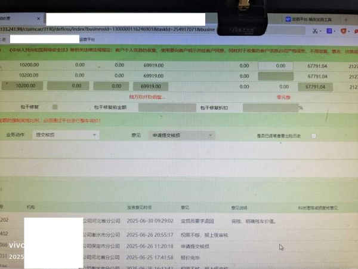
Task: Click the red 陆万玖仟玖佰壹 amount text
Action: pos(147,97)
